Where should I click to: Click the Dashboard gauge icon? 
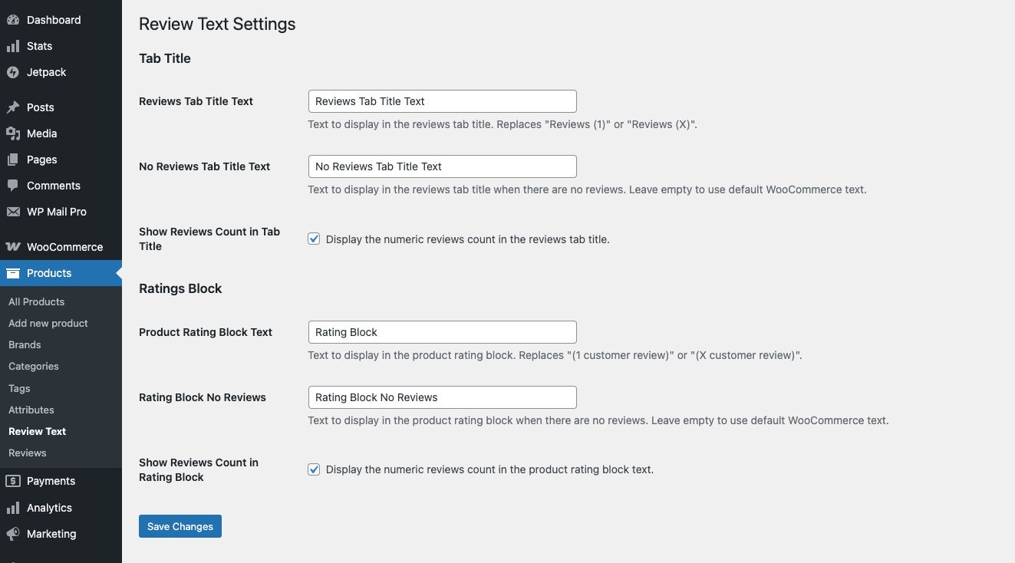(13, 20)
